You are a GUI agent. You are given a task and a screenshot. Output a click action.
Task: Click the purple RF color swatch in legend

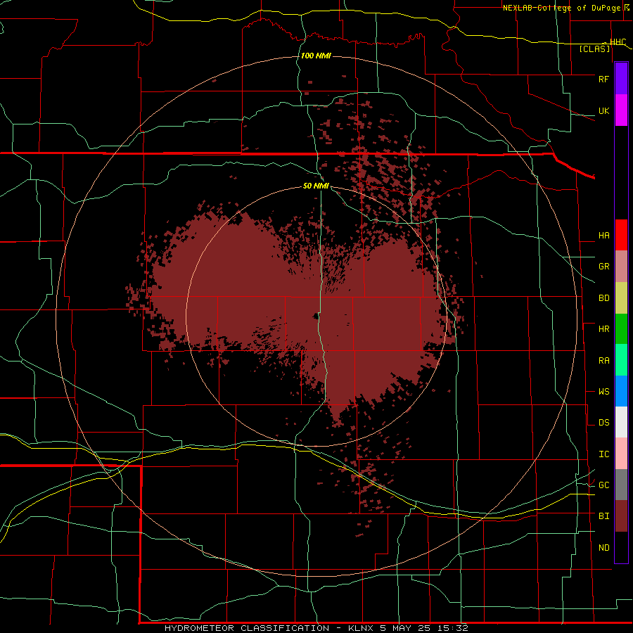click(621, 79)
